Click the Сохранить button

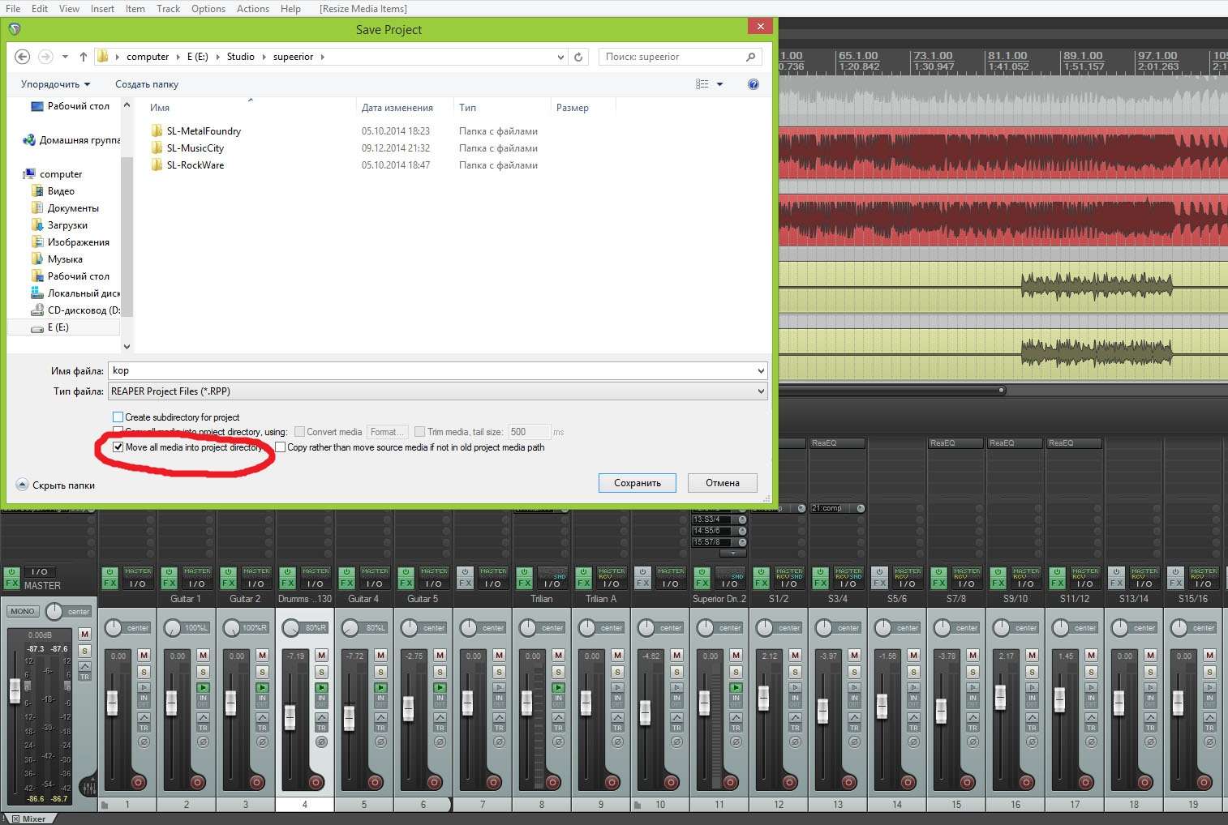point(637,483)
